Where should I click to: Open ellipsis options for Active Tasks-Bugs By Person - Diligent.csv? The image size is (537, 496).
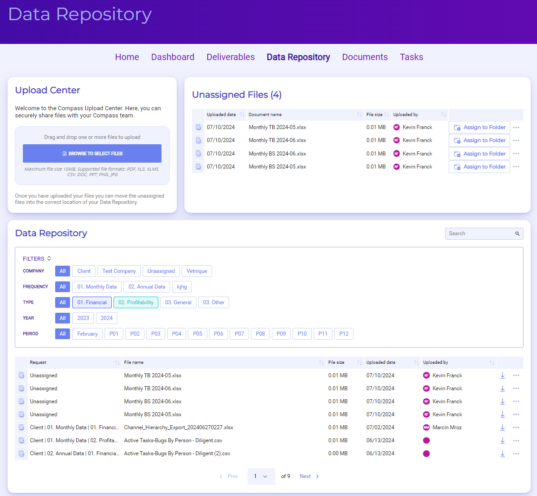point(516,440)
